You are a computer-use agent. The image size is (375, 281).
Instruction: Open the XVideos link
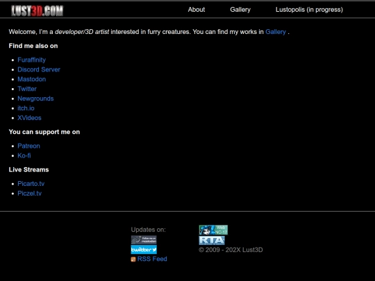point(29,118)
